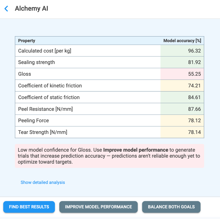Viewport: 220px width, 219px height.
Task: Click the green 96.32 accuracy cell
Action: [x=182, y=51]
